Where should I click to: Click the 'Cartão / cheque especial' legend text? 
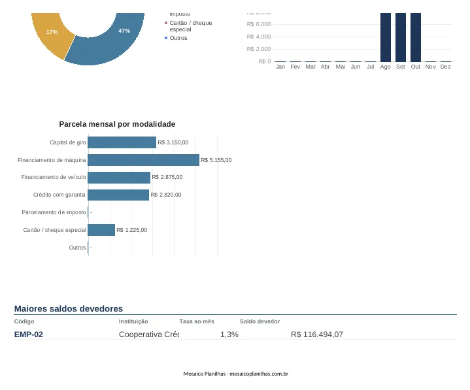point(191,26)
